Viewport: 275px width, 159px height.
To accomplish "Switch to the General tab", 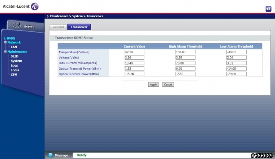I will pos(58,27).
